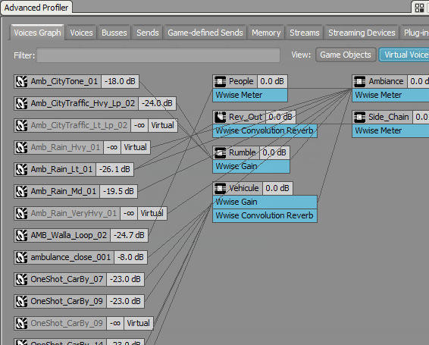The image size is (429, 345).
Task: Switch to the Voices Graph tab
Action: (x=37, y=33)
